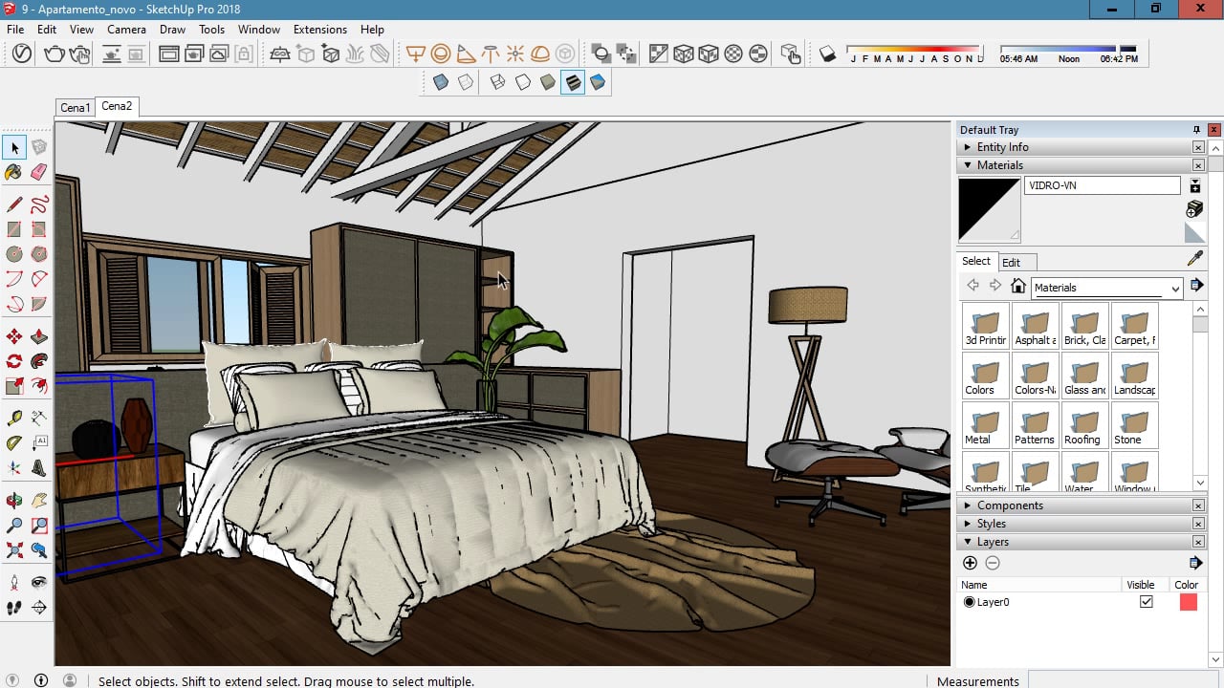
Task: Open the Glass and Mirrors material folder
Action: click(x=1084, y=375)
